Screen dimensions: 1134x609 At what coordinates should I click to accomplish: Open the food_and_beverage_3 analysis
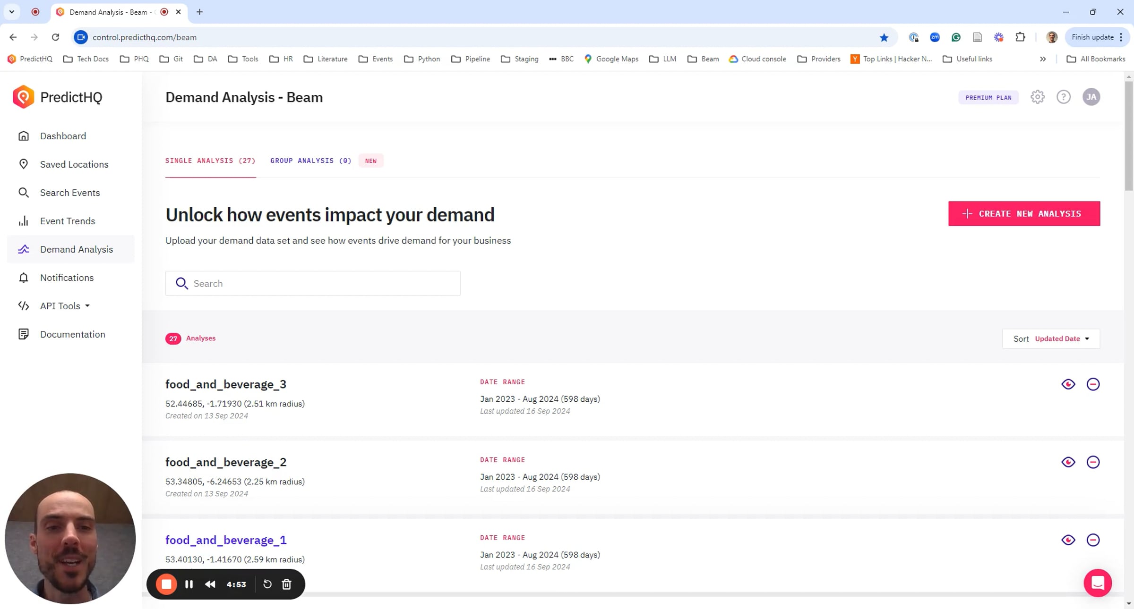(226, 384)
